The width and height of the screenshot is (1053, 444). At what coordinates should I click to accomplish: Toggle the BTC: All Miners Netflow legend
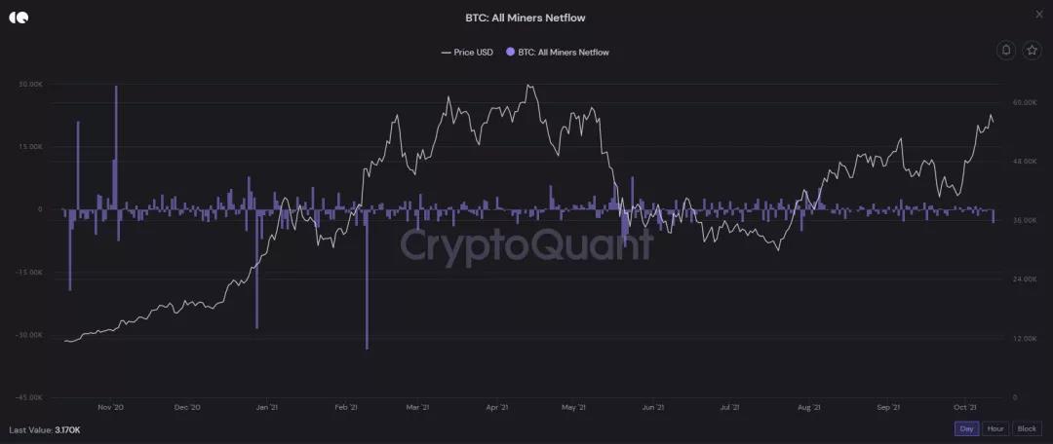(563, 53)
